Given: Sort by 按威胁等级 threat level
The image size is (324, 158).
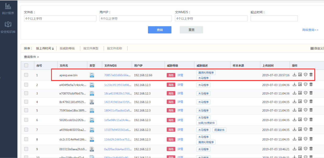Looking at the screenshot, I should [x=67, y=48].
